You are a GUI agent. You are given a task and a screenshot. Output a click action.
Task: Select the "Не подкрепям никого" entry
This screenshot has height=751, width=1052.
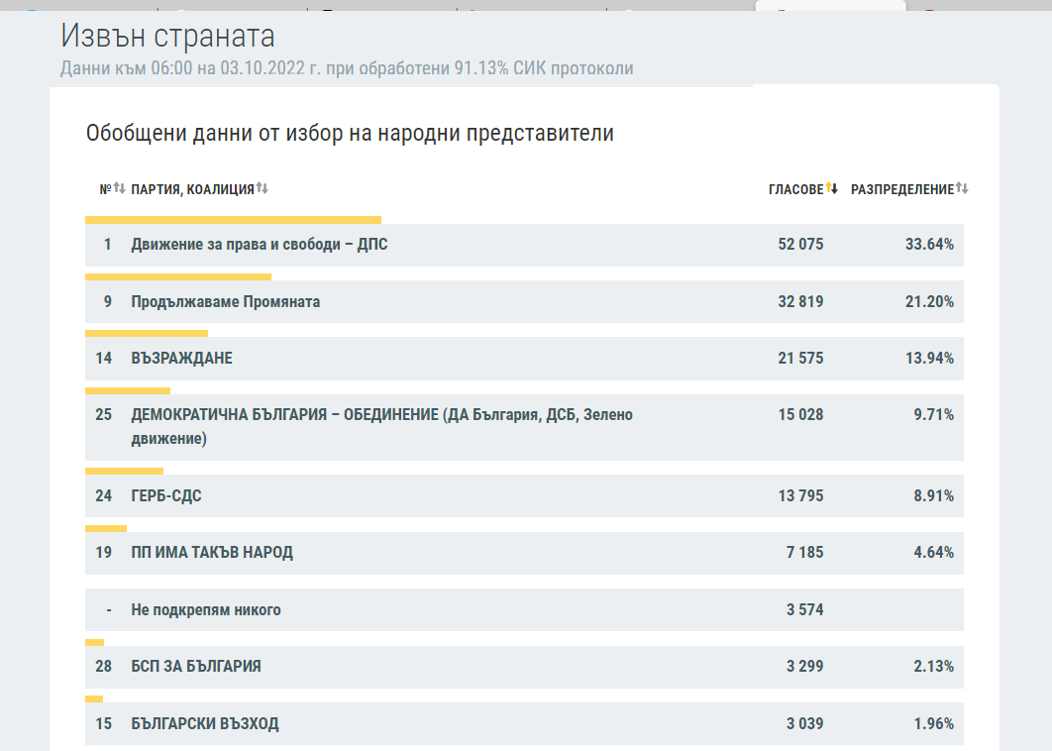point(206,610)
